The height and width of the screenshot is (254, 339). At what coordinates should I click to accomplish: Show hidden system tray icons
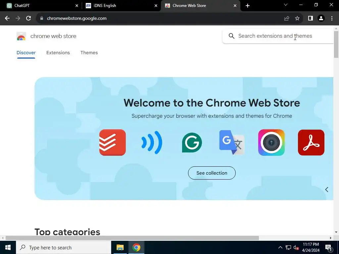pos(280,247)
